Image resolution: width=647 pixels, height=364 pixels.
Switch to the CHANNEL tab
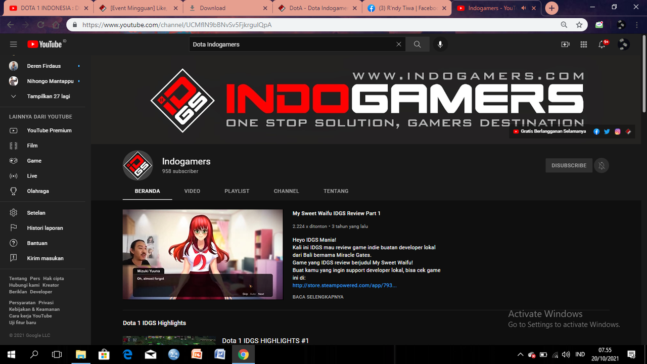tap(287, 191)
